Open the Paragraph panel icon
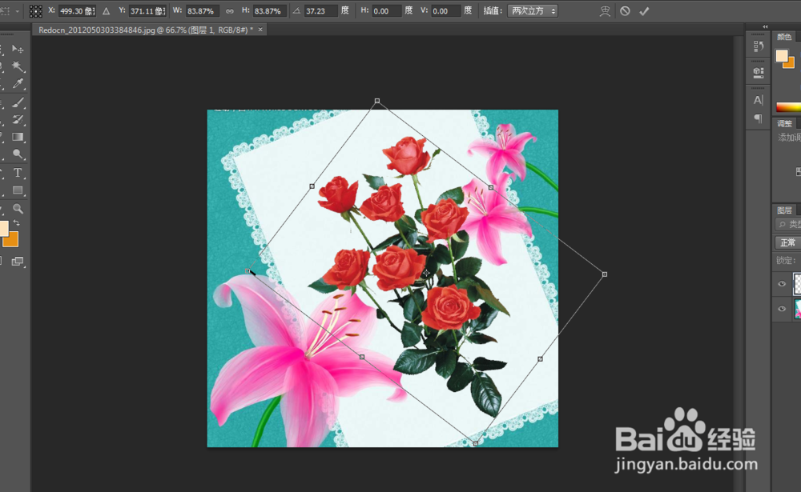This screenshot has height=492, width=801. click(758, 118)
